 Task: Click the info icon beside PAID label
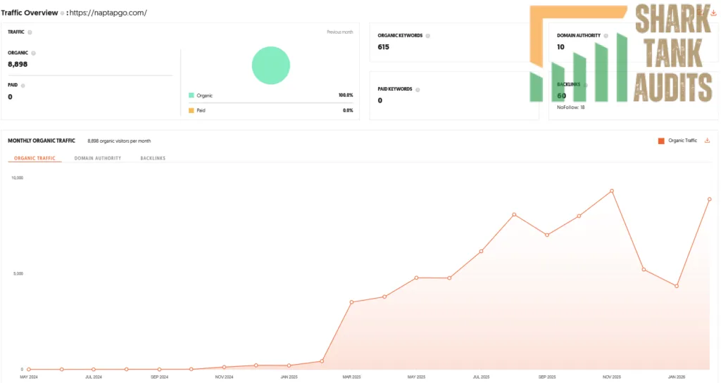pos(23,85)
